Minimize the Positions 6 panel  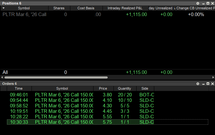[x=203, y=4]
